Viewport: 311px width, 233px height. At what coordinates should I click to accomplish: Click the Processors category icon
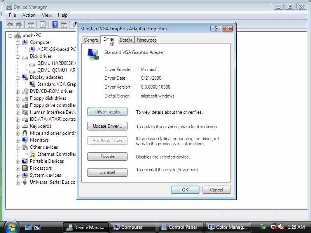click(25, 168)
